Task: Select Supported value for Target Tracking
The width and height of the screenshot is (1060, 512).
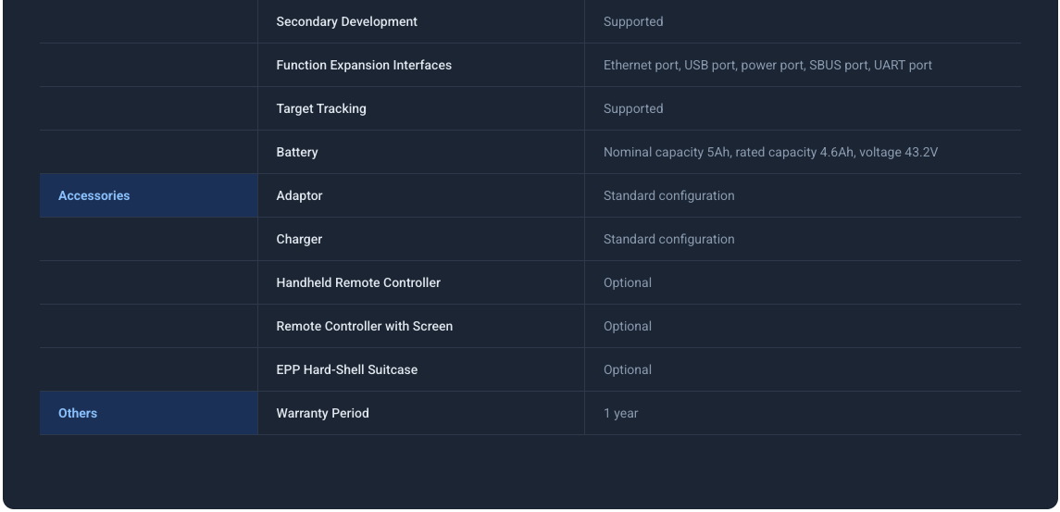Action: coord(633,108)
